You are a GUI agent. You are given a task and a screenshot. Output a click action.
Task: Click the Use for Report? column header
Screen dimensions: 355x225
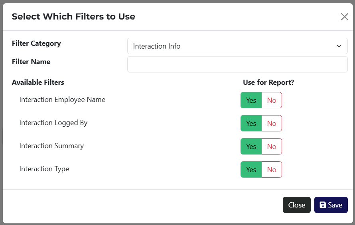tap(268, 82)
